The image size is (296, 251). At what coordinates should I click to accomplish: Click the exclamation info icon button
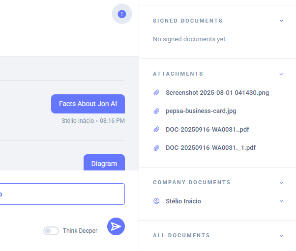tap(122, 14)
